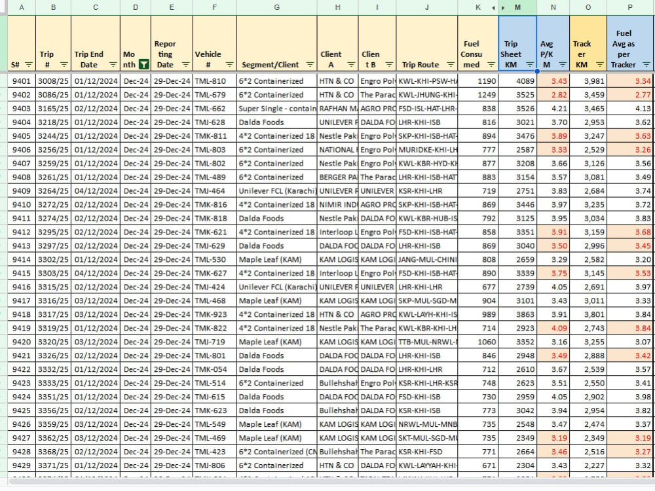Open the Trip Route filter icon
The height and width of the screenshot is (491, 655).
(x=451, y=65)
